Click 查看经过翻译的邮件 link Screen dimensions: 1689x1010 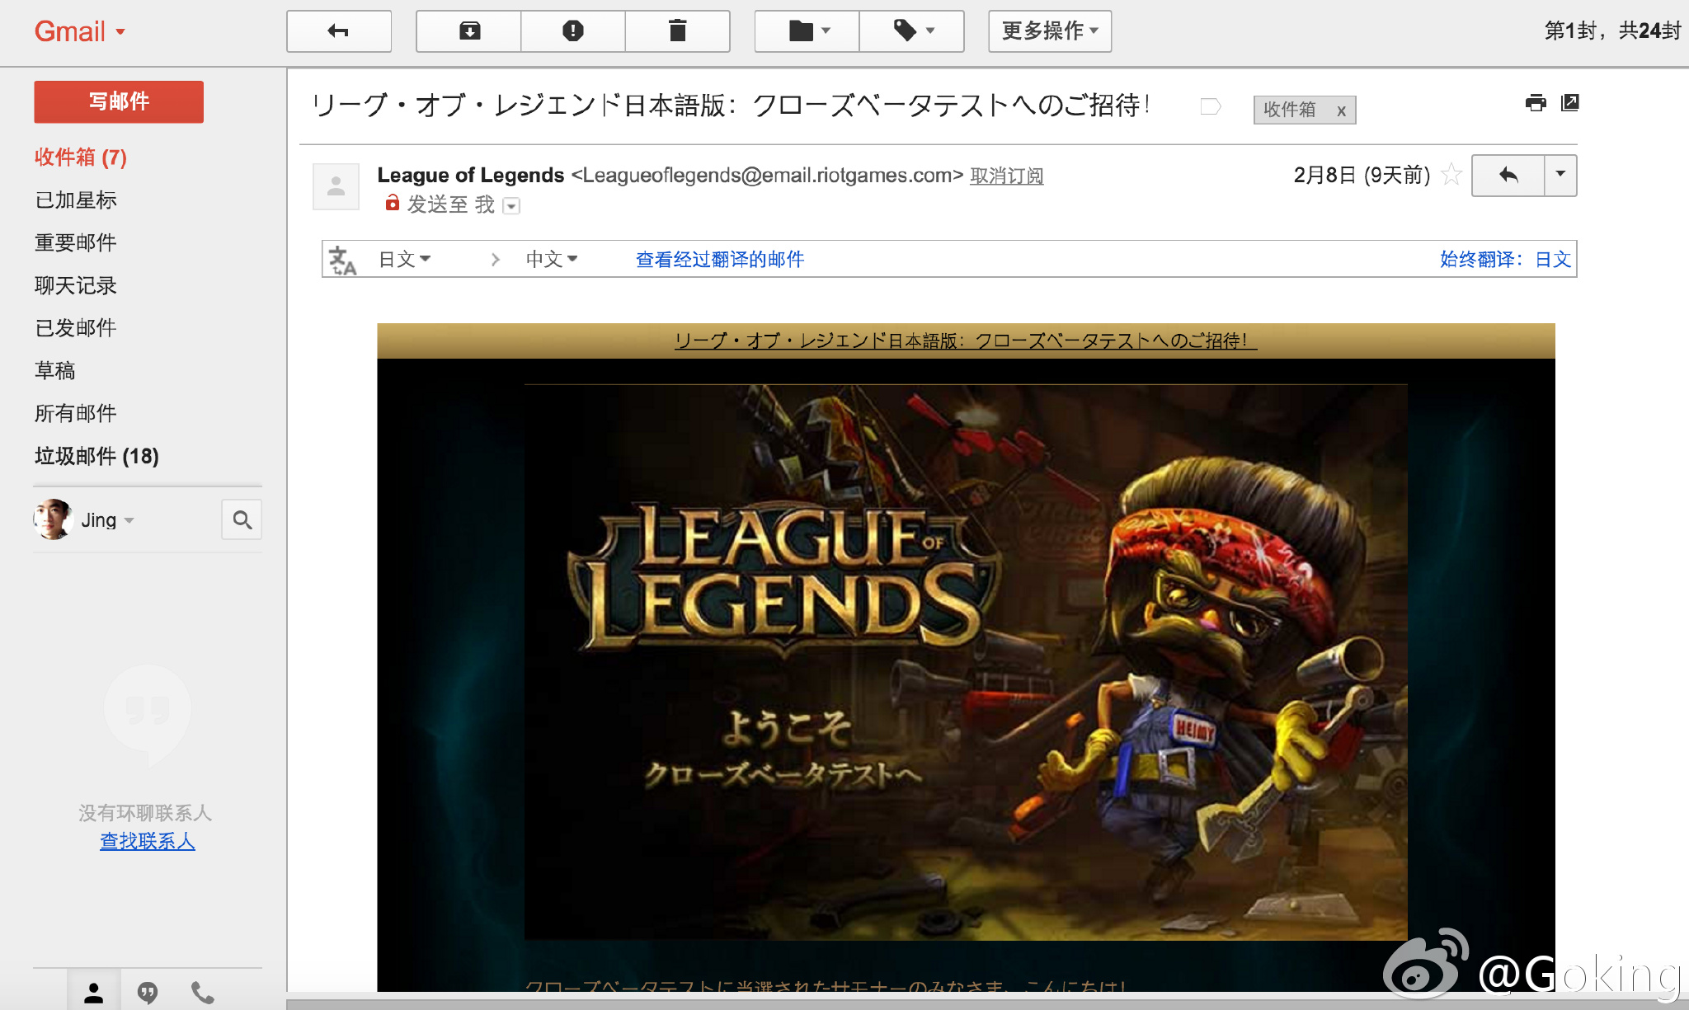720,260
